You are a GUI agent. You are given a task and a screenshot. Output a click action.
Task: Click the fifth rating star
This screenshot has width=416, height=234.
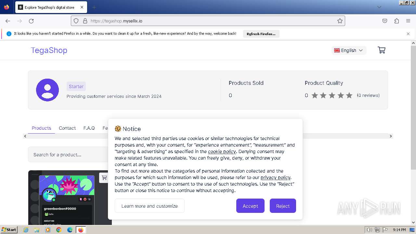click(x=349, y=95)
